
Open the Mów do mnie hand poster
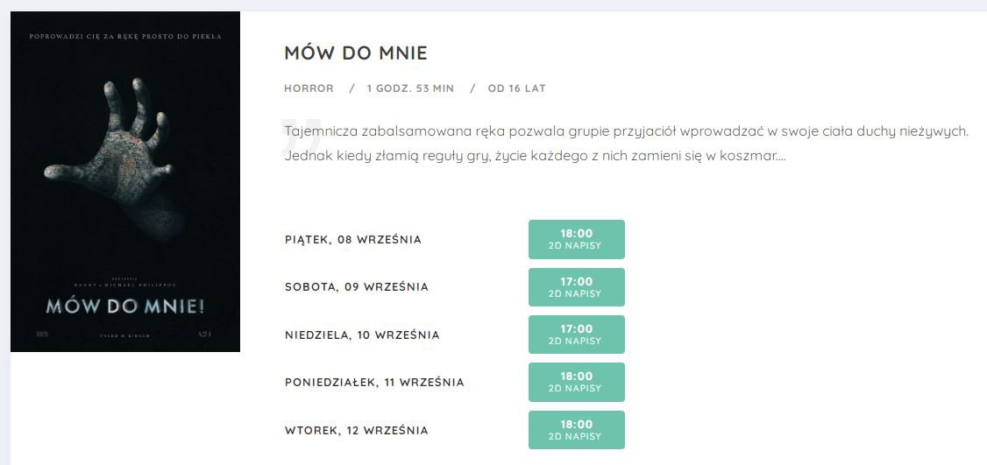[x=125, y=182]
